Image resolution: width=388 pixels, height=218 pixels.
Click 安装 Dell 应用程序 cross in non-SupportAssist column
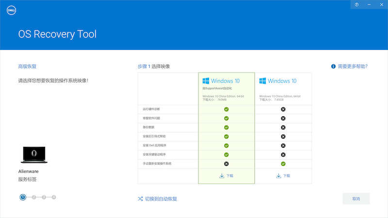point(283,146)
